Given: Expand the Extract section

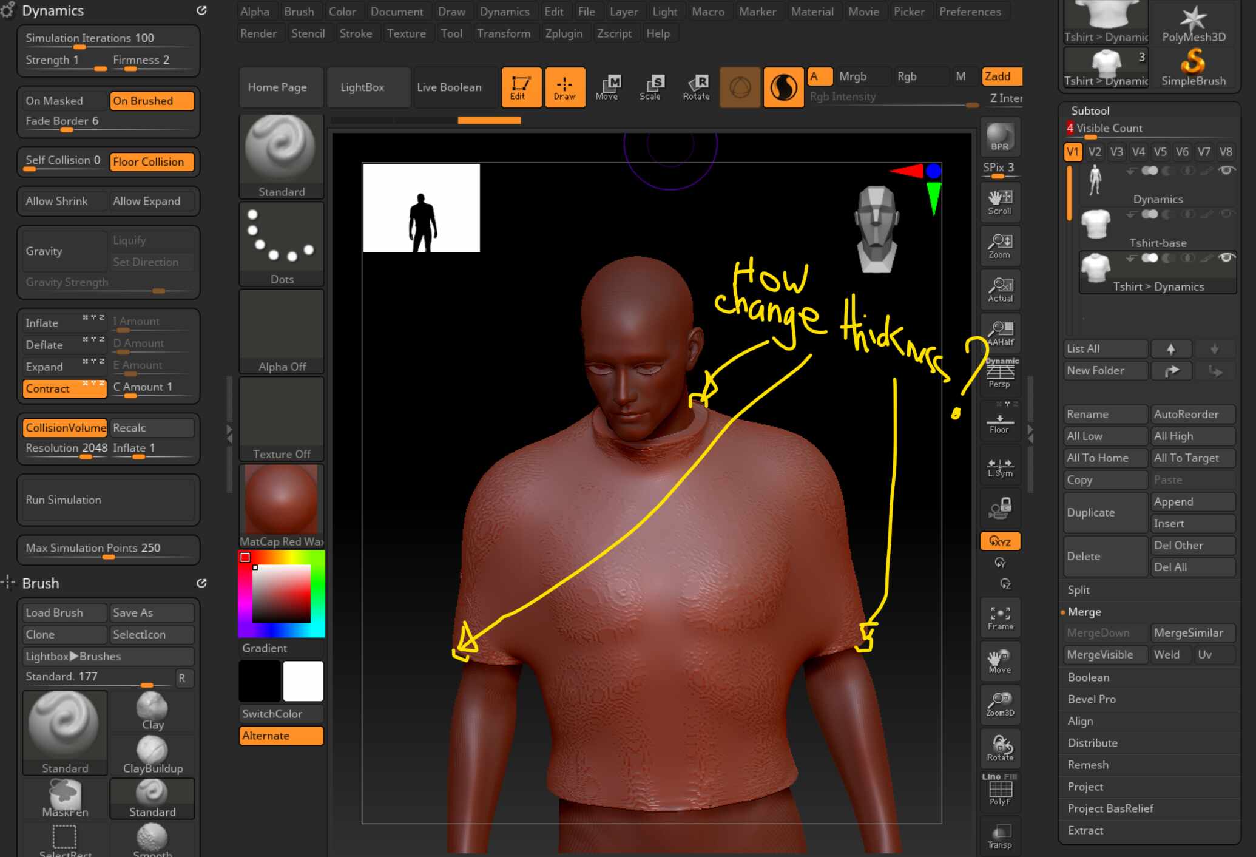Looking at the screenshot, I should [1085, 830].
